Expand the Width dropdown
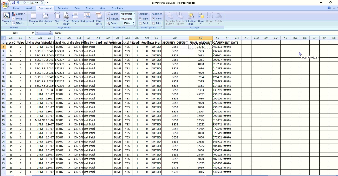Screen dimensions: 338x176 point(134,14)
